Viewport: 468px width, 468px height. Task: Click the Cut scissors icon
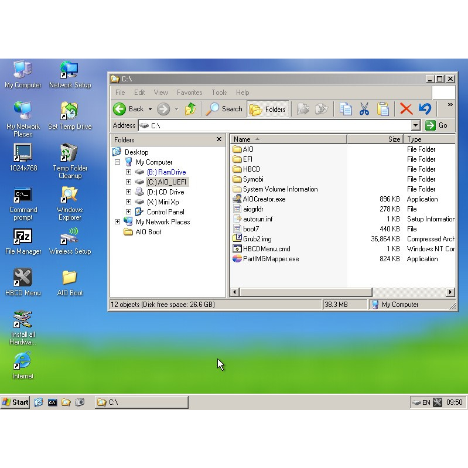click(x=364, y=109)
